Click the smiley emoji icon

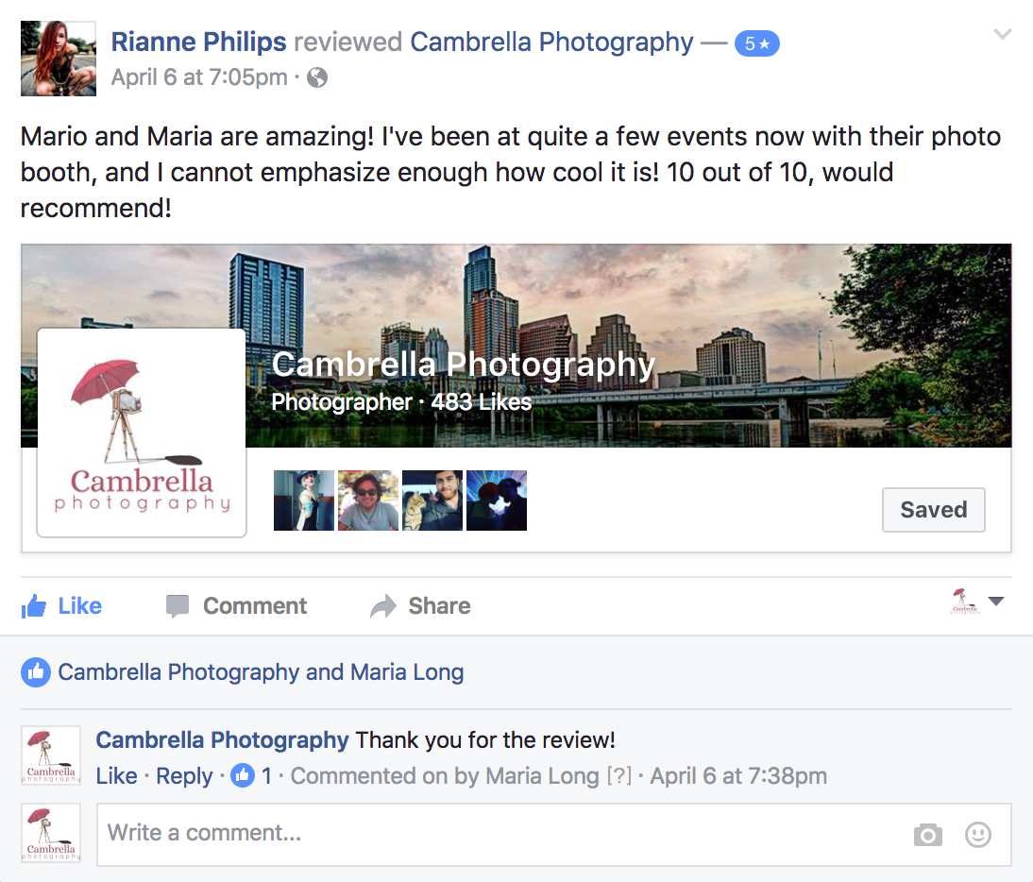click(978, 835)
